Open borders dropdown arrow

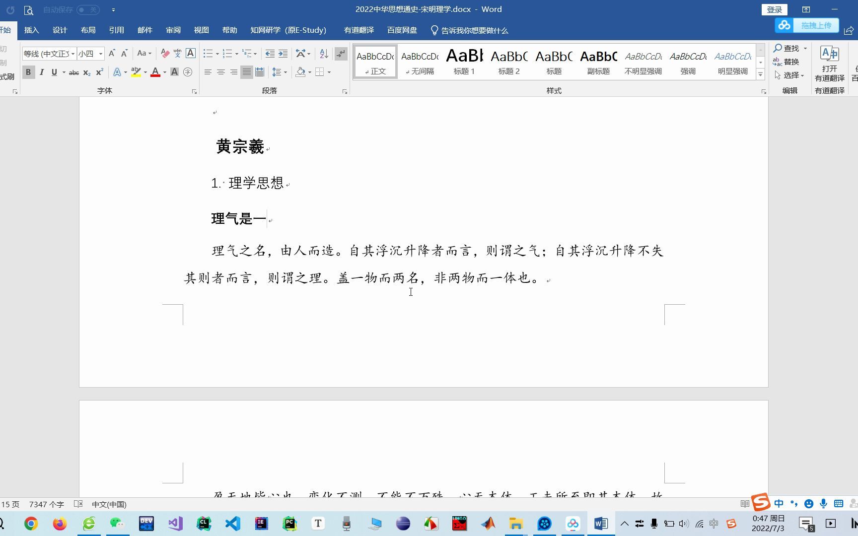coord(329,72)
